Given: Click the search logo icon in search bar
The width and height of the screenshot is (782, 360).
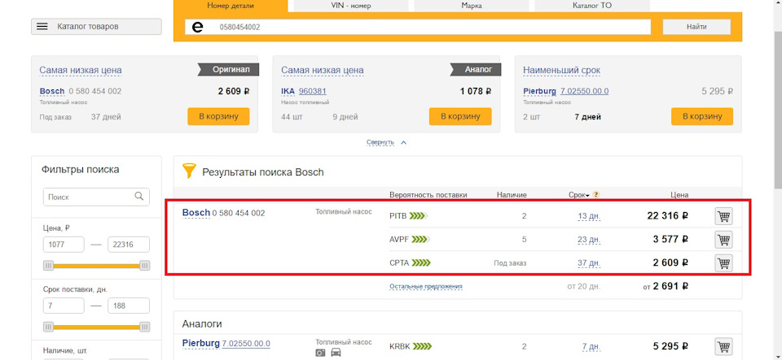Looking at the screenshot, I should [x=197, y=27].
